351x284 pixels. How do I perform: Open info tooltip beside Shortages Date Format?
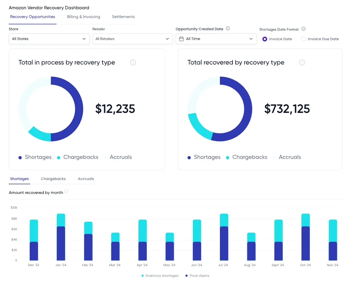[303, 29]
